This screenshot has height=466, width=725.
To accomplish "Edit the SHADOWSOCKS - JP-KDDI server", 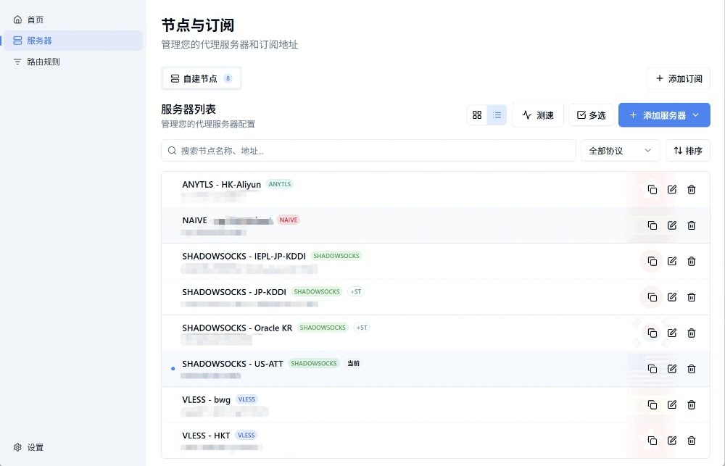I will [x=672, y=297].
